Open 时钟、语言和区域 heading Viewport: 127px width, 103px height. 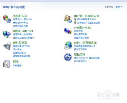[85, 43]
